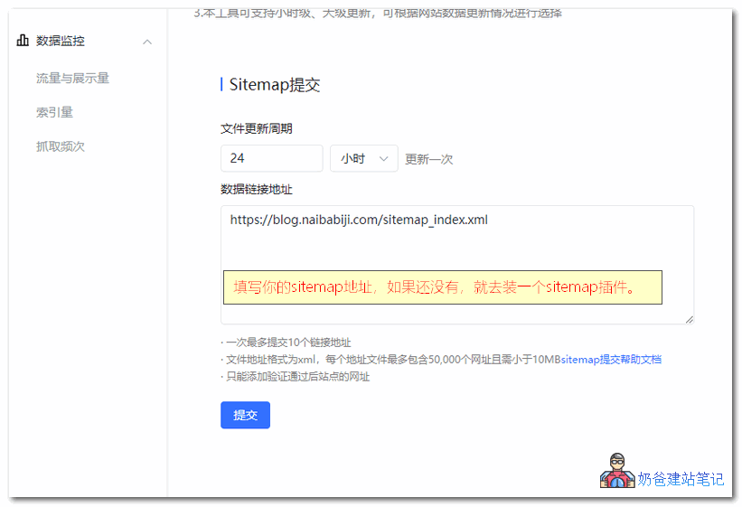Click the 数据监控 sidebar heading
Image resolution: width=742 pixels, height=507 pixels.
[60, 41]
